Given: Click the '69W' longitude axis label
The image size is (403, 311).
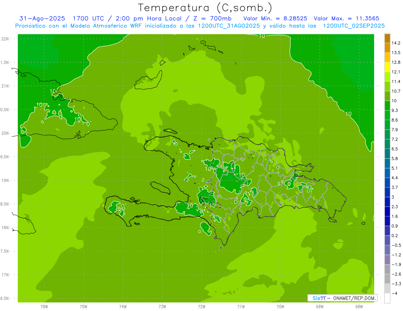Looking at the screenshot, I should click(x=320, y=307).
